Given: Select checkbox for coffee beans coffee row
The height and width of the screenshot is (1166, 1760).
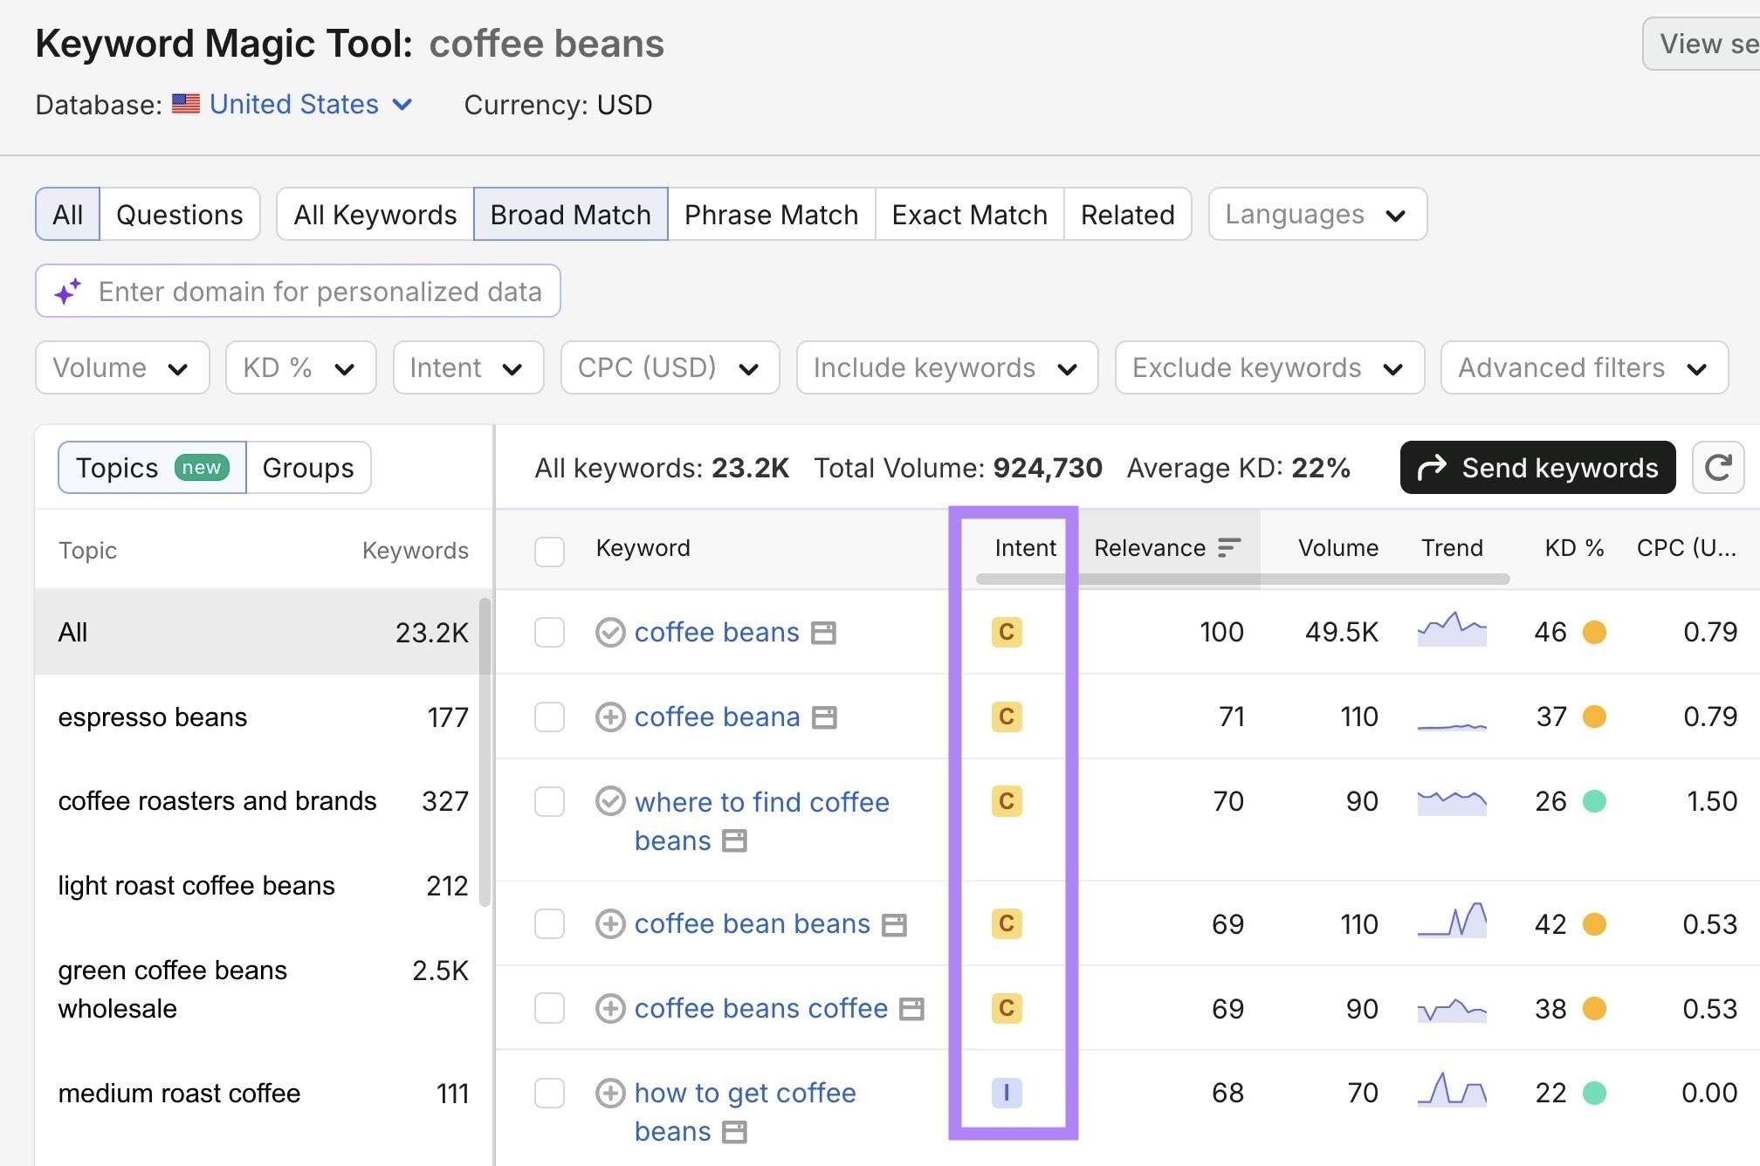Looking at the screenshot, I should tap(549, 1009).
